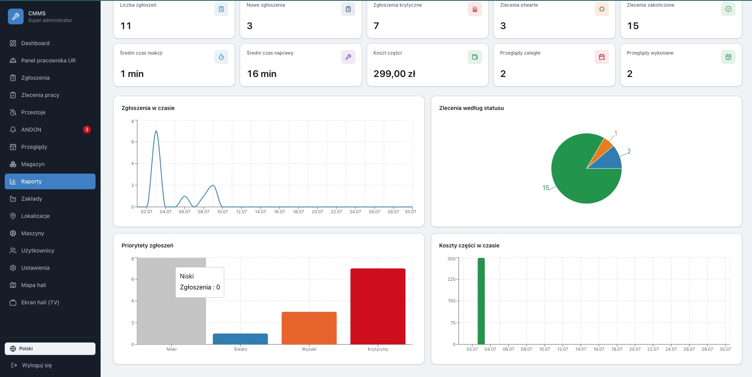Click the Użytkownicy people icon
752x377 pixels.
tap(13, 251)
